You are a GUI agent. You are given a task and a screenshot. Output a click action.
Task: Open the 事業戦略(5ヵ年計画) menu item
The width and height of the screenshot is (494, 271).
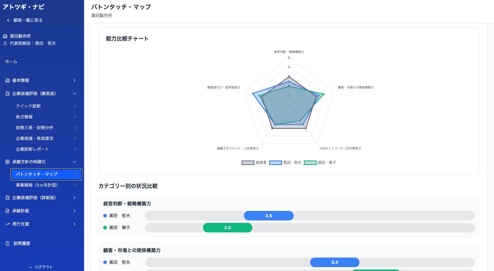coord(37,185)
